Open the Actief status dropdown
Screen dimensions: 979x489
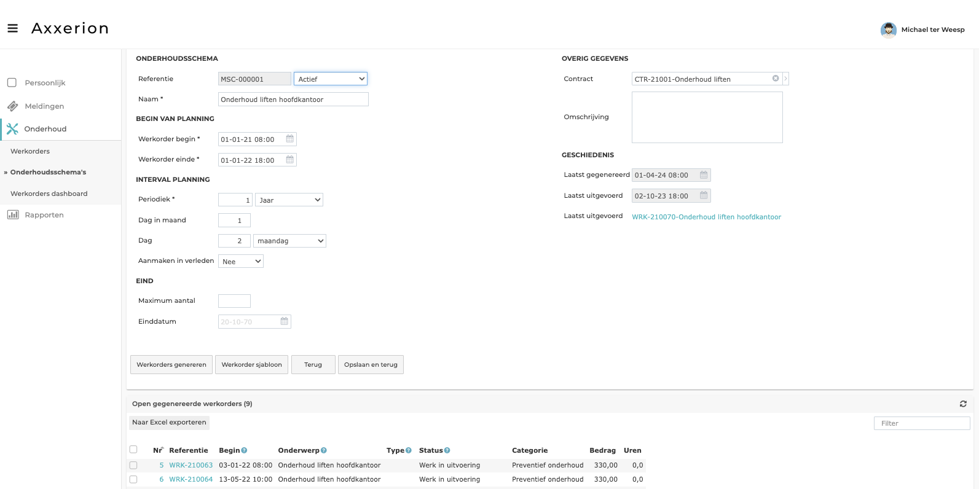(331, 79)
